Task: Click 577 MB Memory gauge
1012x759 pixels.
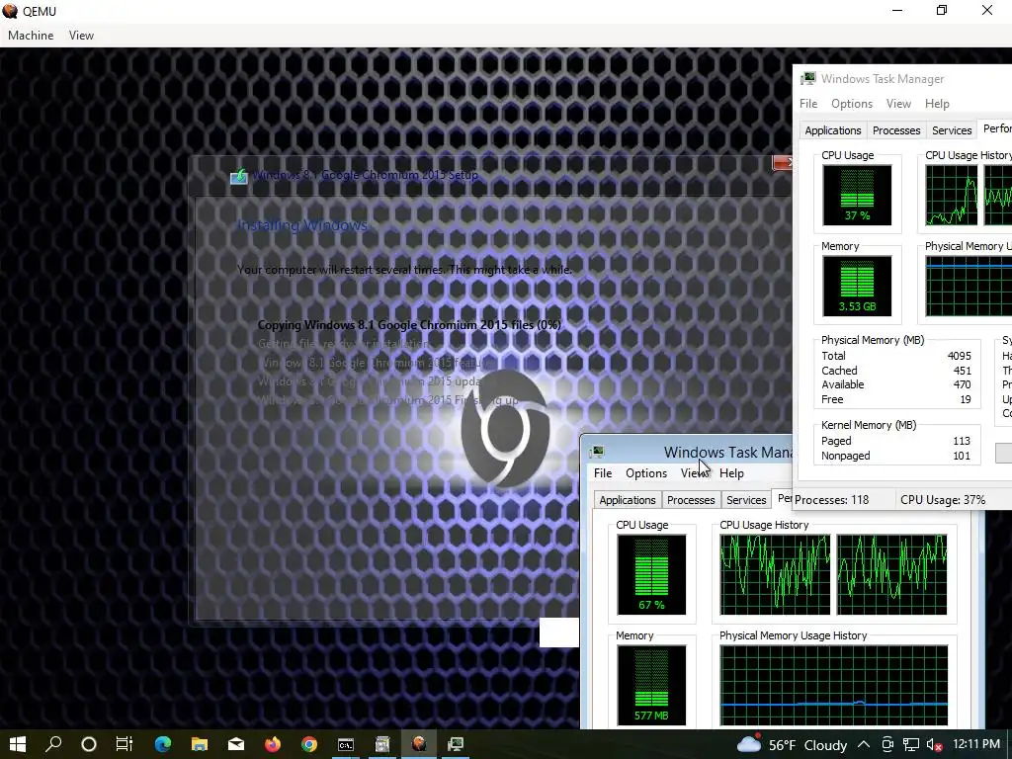Action: [651, 686]
